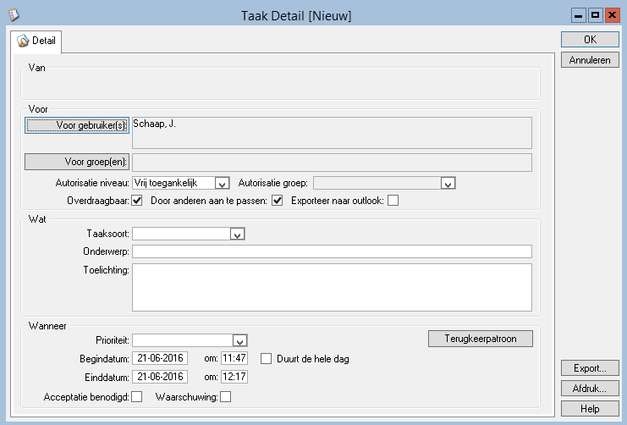This screenshot has height=425, width=627.
Task: Click the Afdruk... button
Action: coord(589,389)
